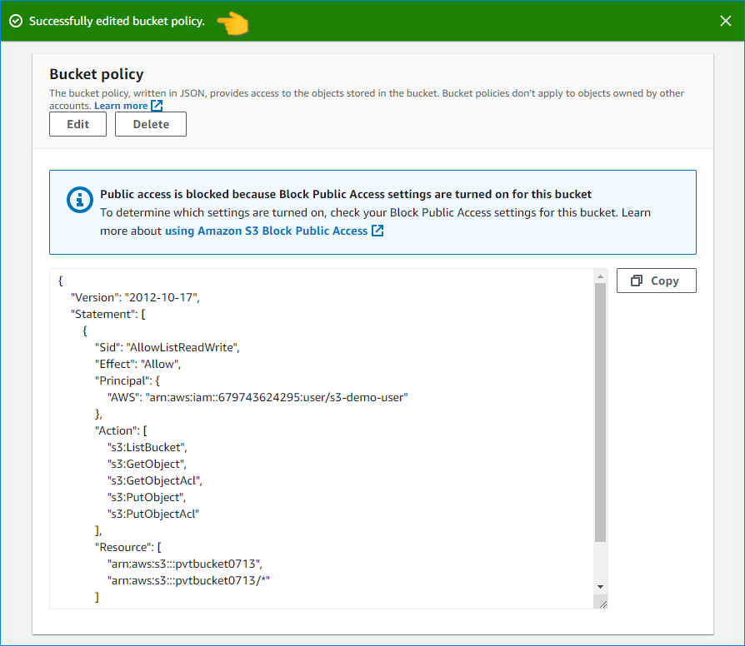Click the blue info circle icon

click(80, 200)
